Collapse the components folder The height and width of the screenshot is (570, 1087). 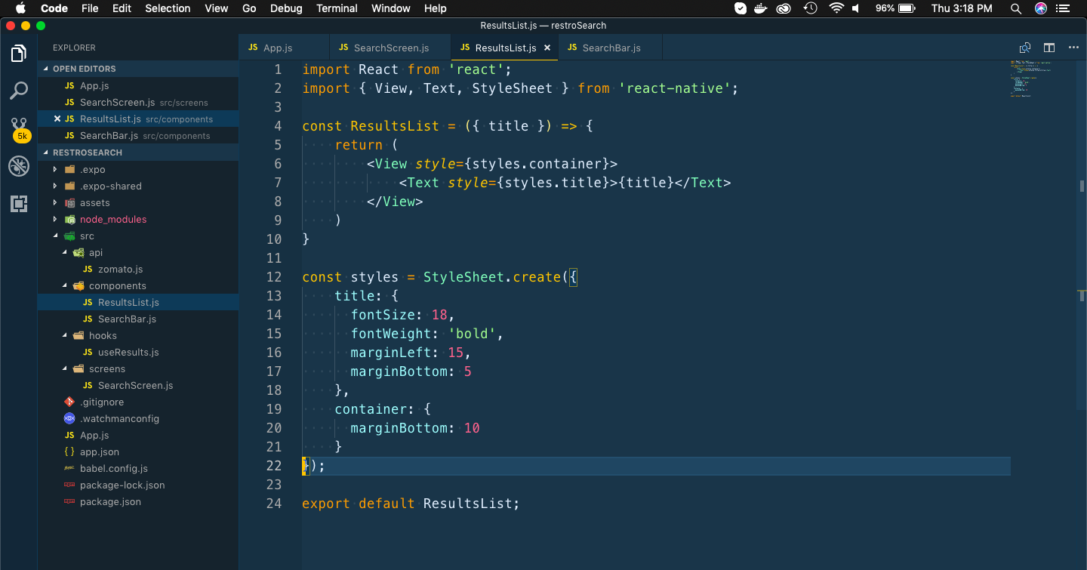[x=64, y=285]
